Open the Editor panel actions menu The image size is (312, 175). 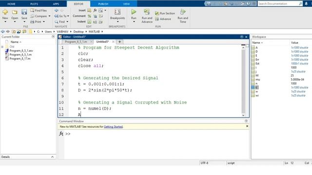click(x=242, y=37)
